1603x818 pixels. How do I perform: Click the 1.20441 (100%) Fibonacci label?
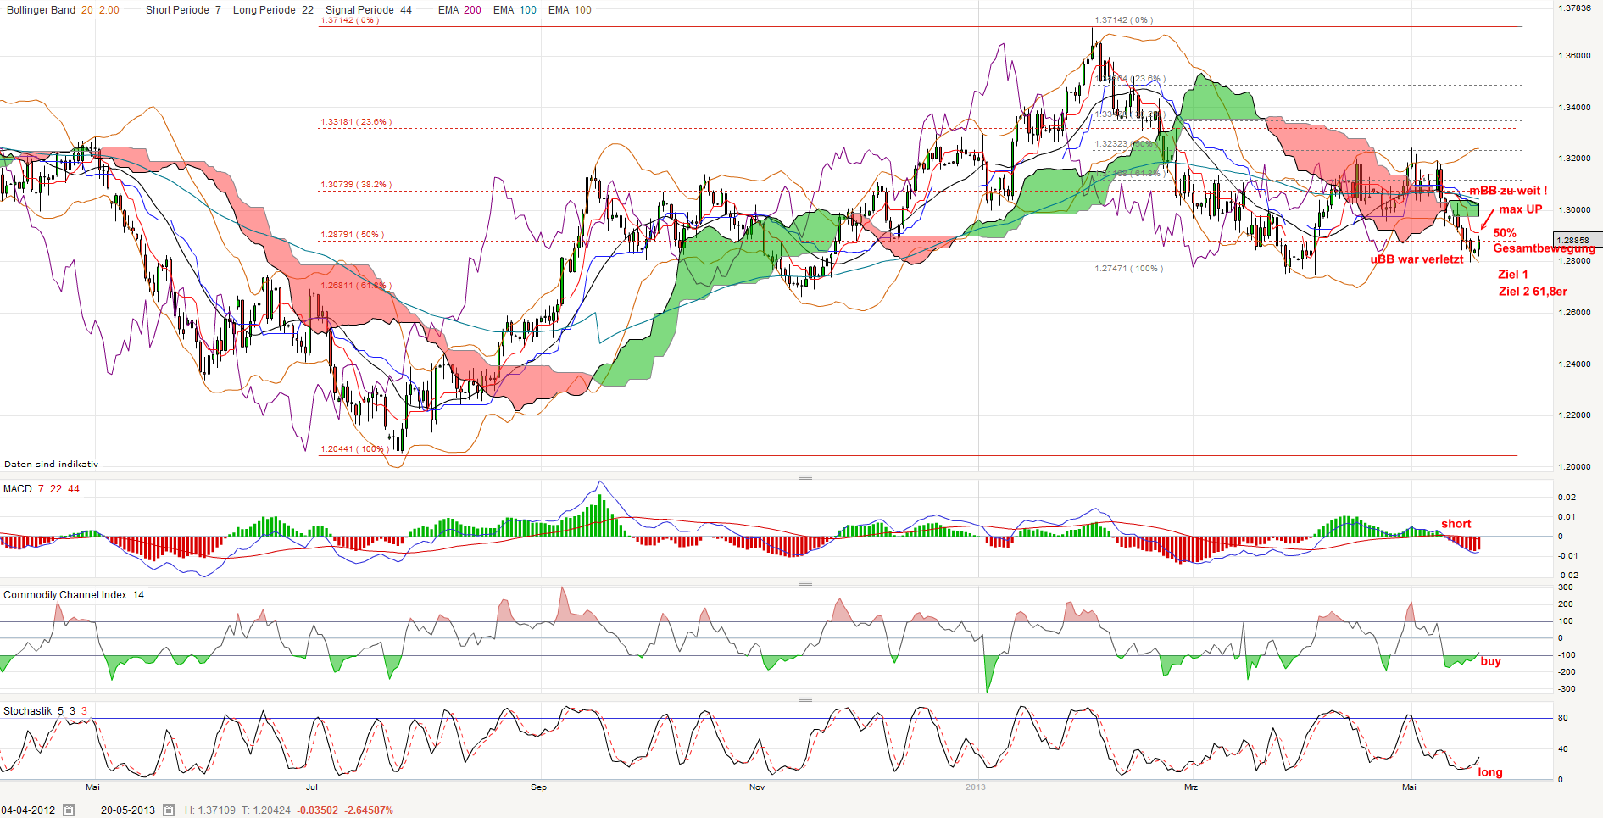pos(354,449)
